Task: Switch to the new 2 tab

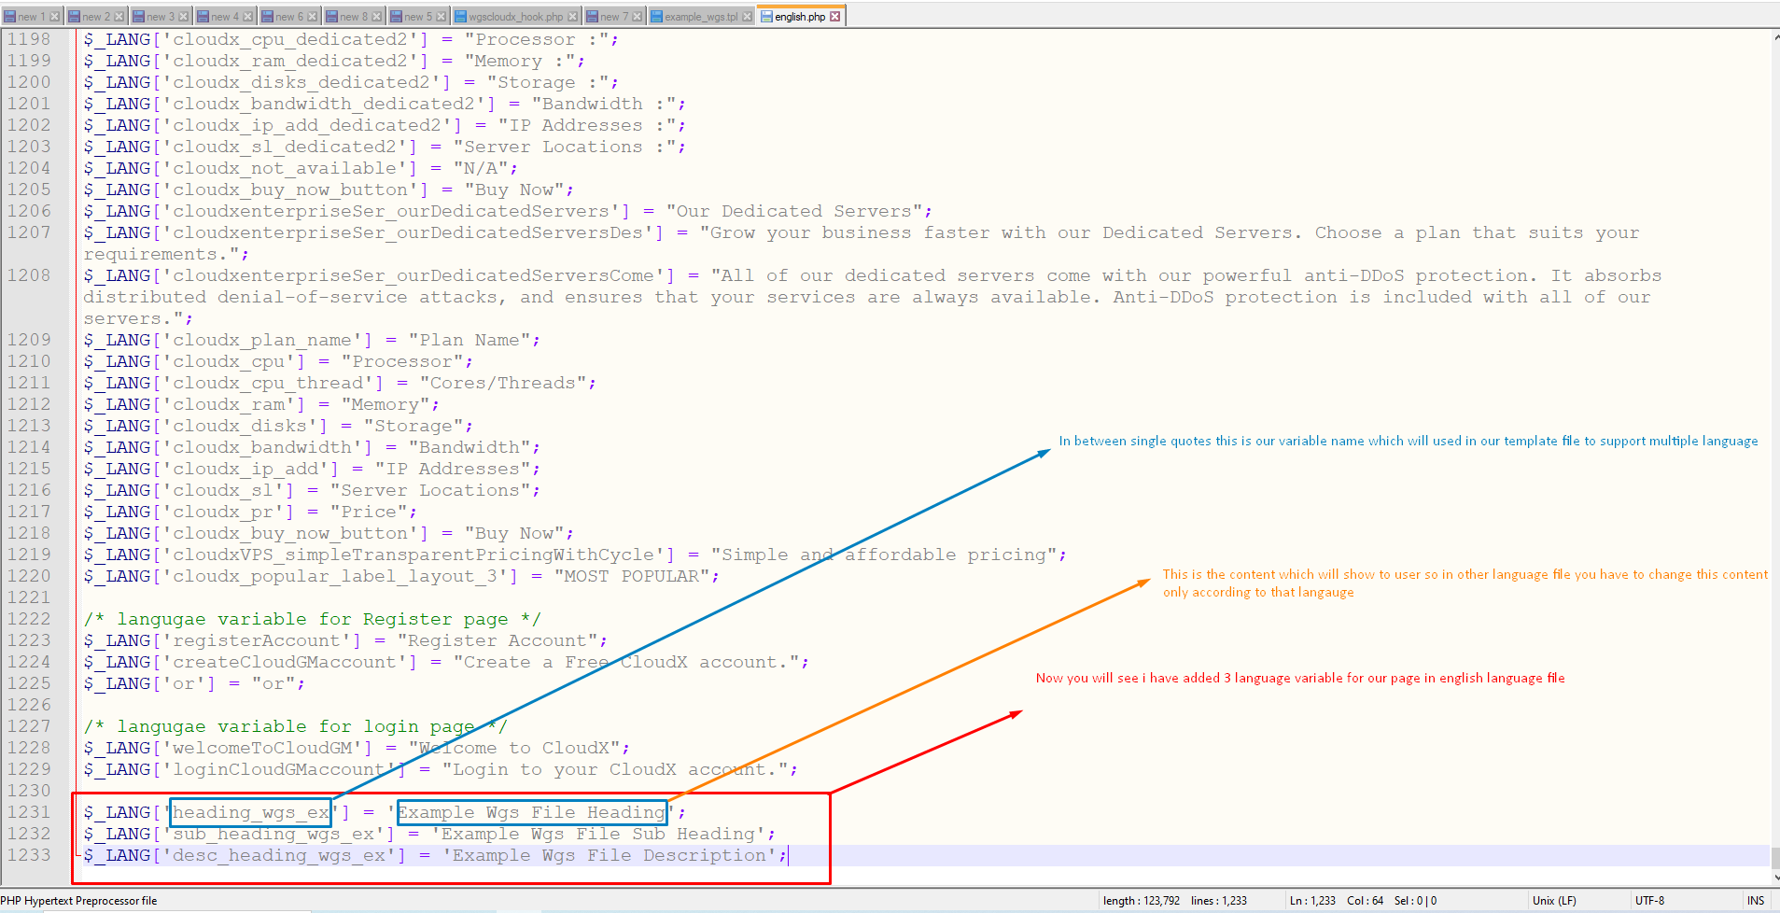Action: pos(95,17)
